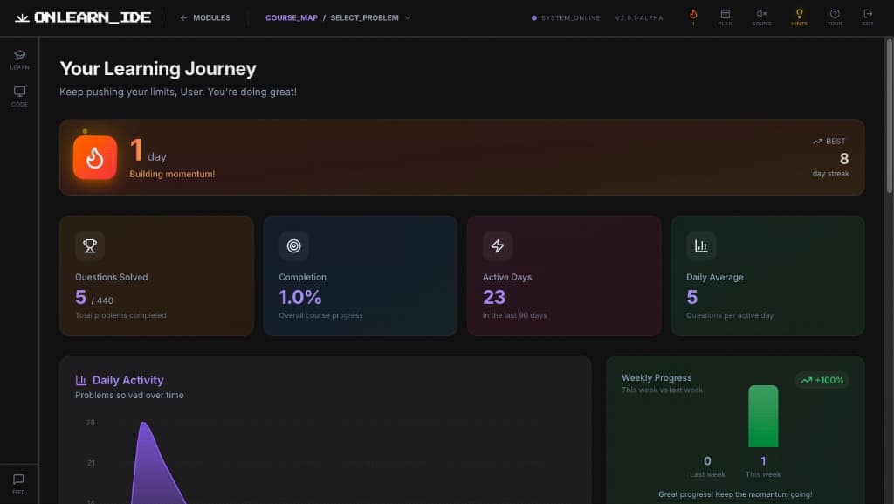This screenshot has width=894, height=504.
Task: Expand the Weekly Progress +100% badge
Action: (822, 380)
